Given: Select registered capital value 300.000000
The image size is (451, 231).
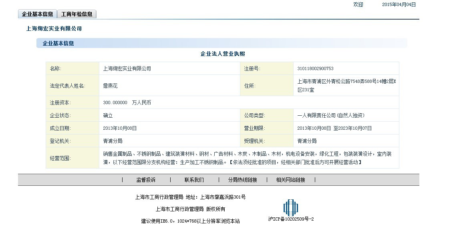Looking at the screenshot, I should coord(115,102).
